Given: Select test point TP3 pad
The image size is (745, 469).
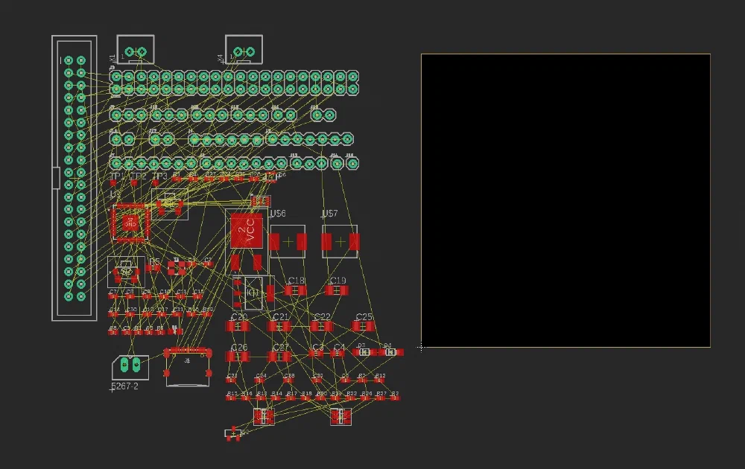Looking at the screenshot, I should tap(156, 182).
